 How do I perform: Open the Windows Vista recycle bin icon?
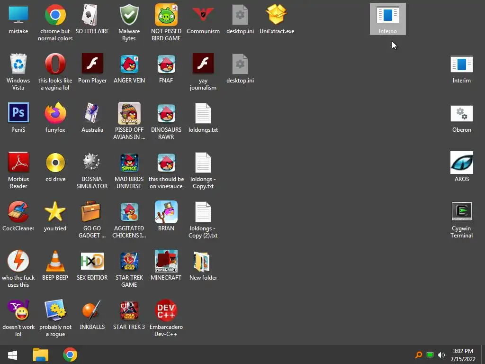[x=18, y=64]
